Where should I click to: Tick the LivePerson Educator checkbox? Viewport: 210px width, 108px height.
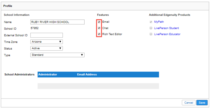[x=151, y=34]
